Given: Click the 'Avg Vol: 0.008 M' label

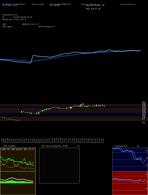Looking at the screenshot, I should [x=95, y=5].
